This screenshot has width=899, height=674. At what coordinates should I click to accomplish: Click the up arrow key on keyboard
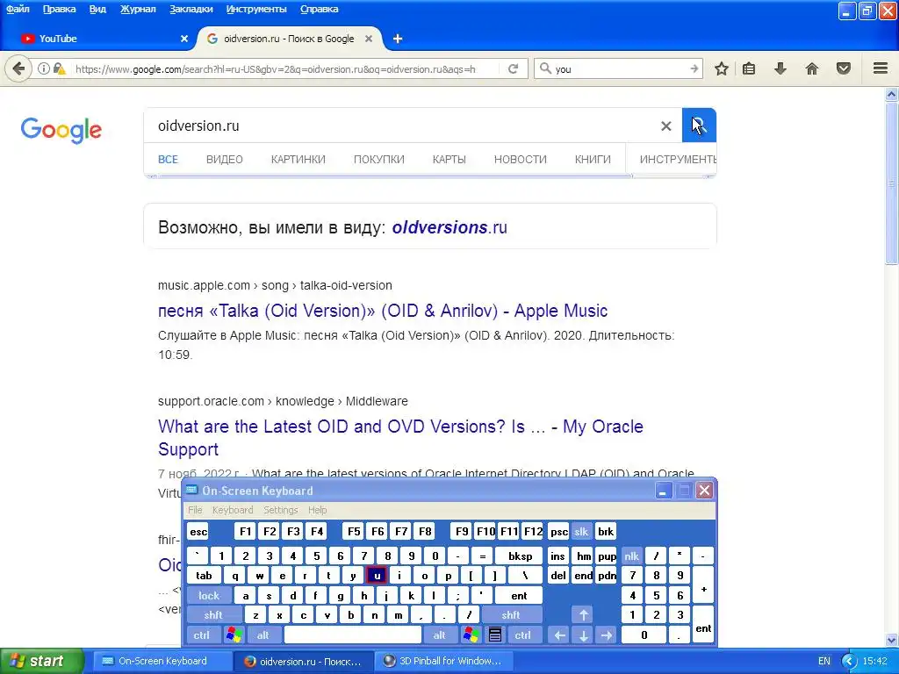click(x=583, y=615)
